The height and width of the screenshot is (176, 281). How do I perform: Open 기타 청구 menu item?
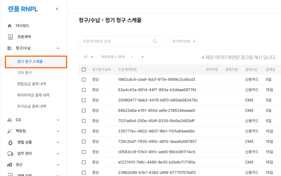click(x=25, y=73)
